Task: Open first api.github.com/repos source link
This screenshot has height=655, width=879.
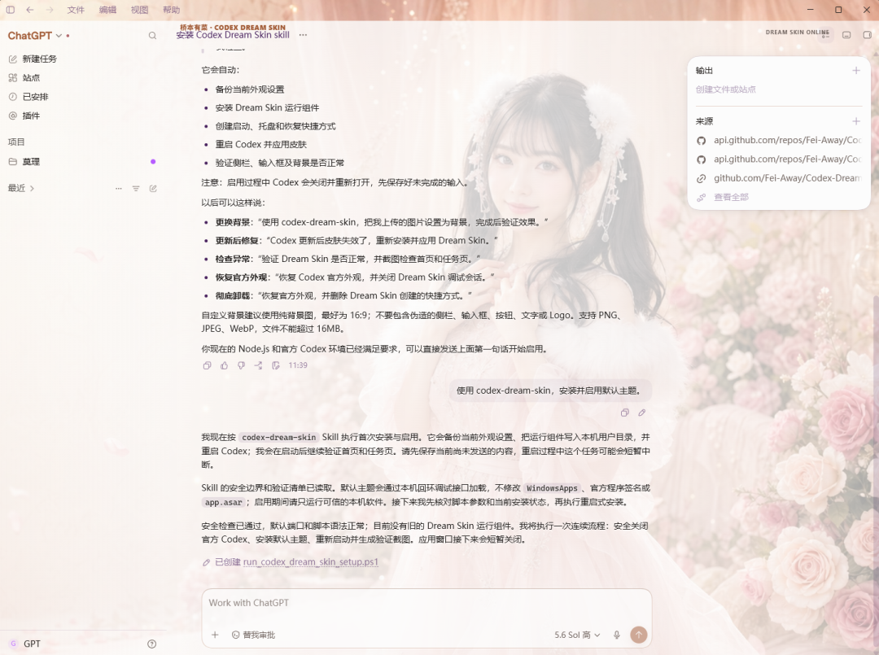Action: [x=779, y=140]
